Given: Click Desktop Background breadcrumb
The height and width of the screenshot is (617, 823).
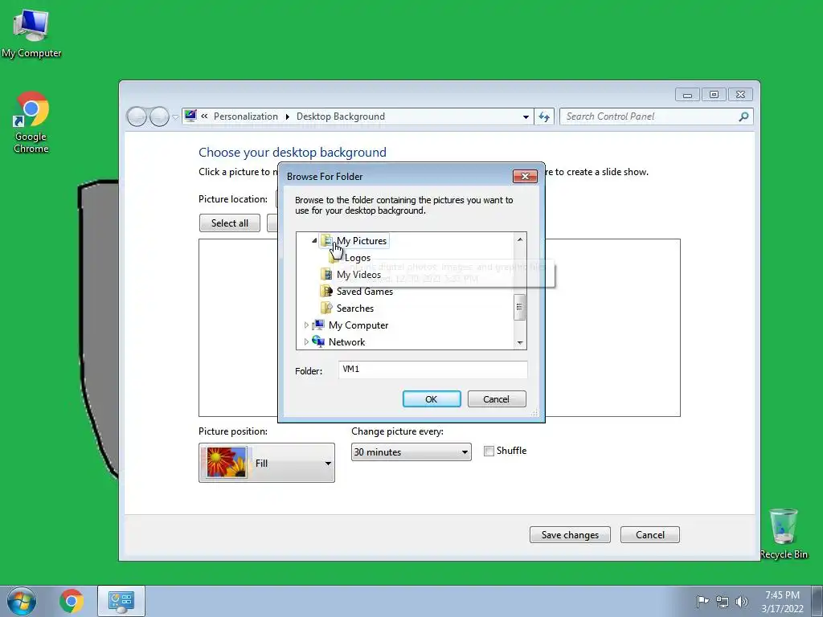Looking at the screenshot, I should 341,116.
